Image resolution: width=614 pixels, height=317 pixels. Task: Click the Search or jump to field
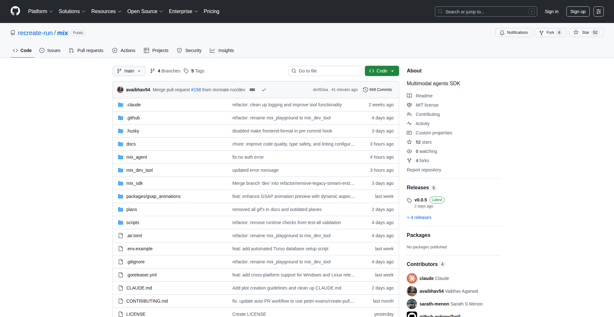coord(486,11)
